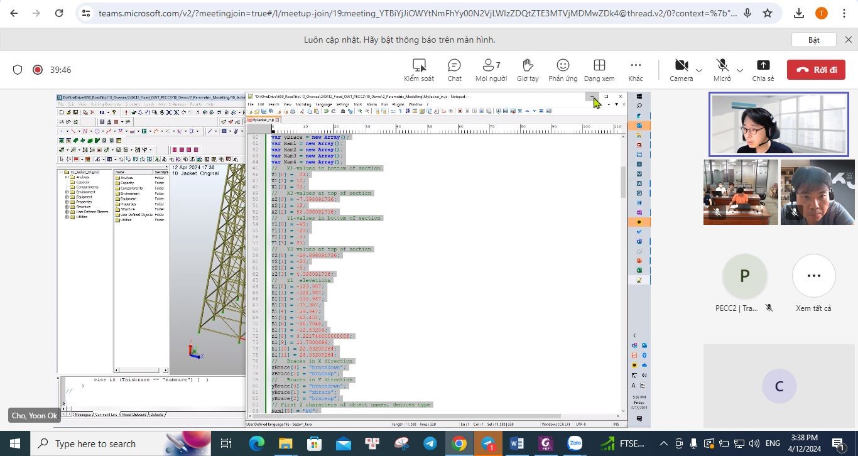Select the PECC2 participant avatar
The width and height of the screenshot is (858, 456).
(x=744, y=276)
